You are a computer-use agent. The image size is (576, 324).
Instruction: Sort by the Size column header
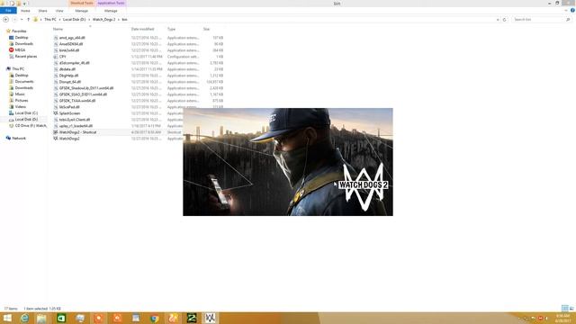point(206,29)
